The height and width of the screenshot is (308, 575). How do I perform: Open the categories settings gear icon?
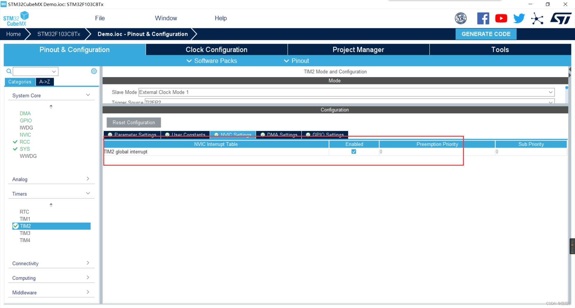click(94, 71)
